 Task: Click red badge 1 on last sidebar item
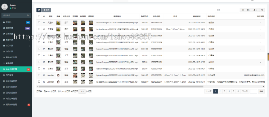(x=29, y=105)
